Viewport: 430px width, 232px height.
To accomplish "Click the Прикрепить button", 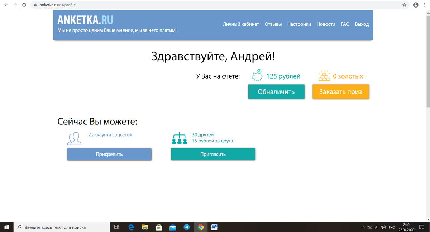I will pos(109,155).
